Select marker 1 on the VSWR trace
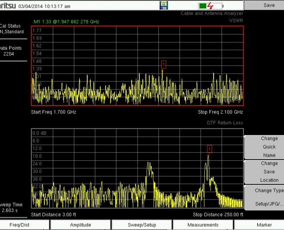 (x=163, y=64)
